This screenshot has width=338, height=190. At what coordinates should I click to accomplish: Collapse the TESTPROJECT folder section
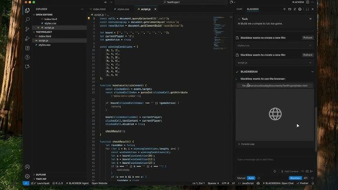[x=44, y=32]
